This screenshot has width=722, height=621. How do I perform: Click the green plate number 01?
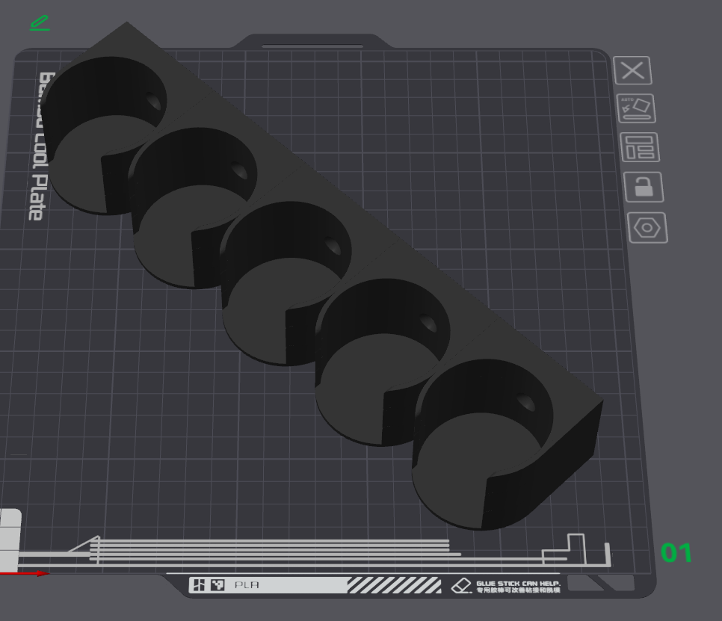[676, 553]
